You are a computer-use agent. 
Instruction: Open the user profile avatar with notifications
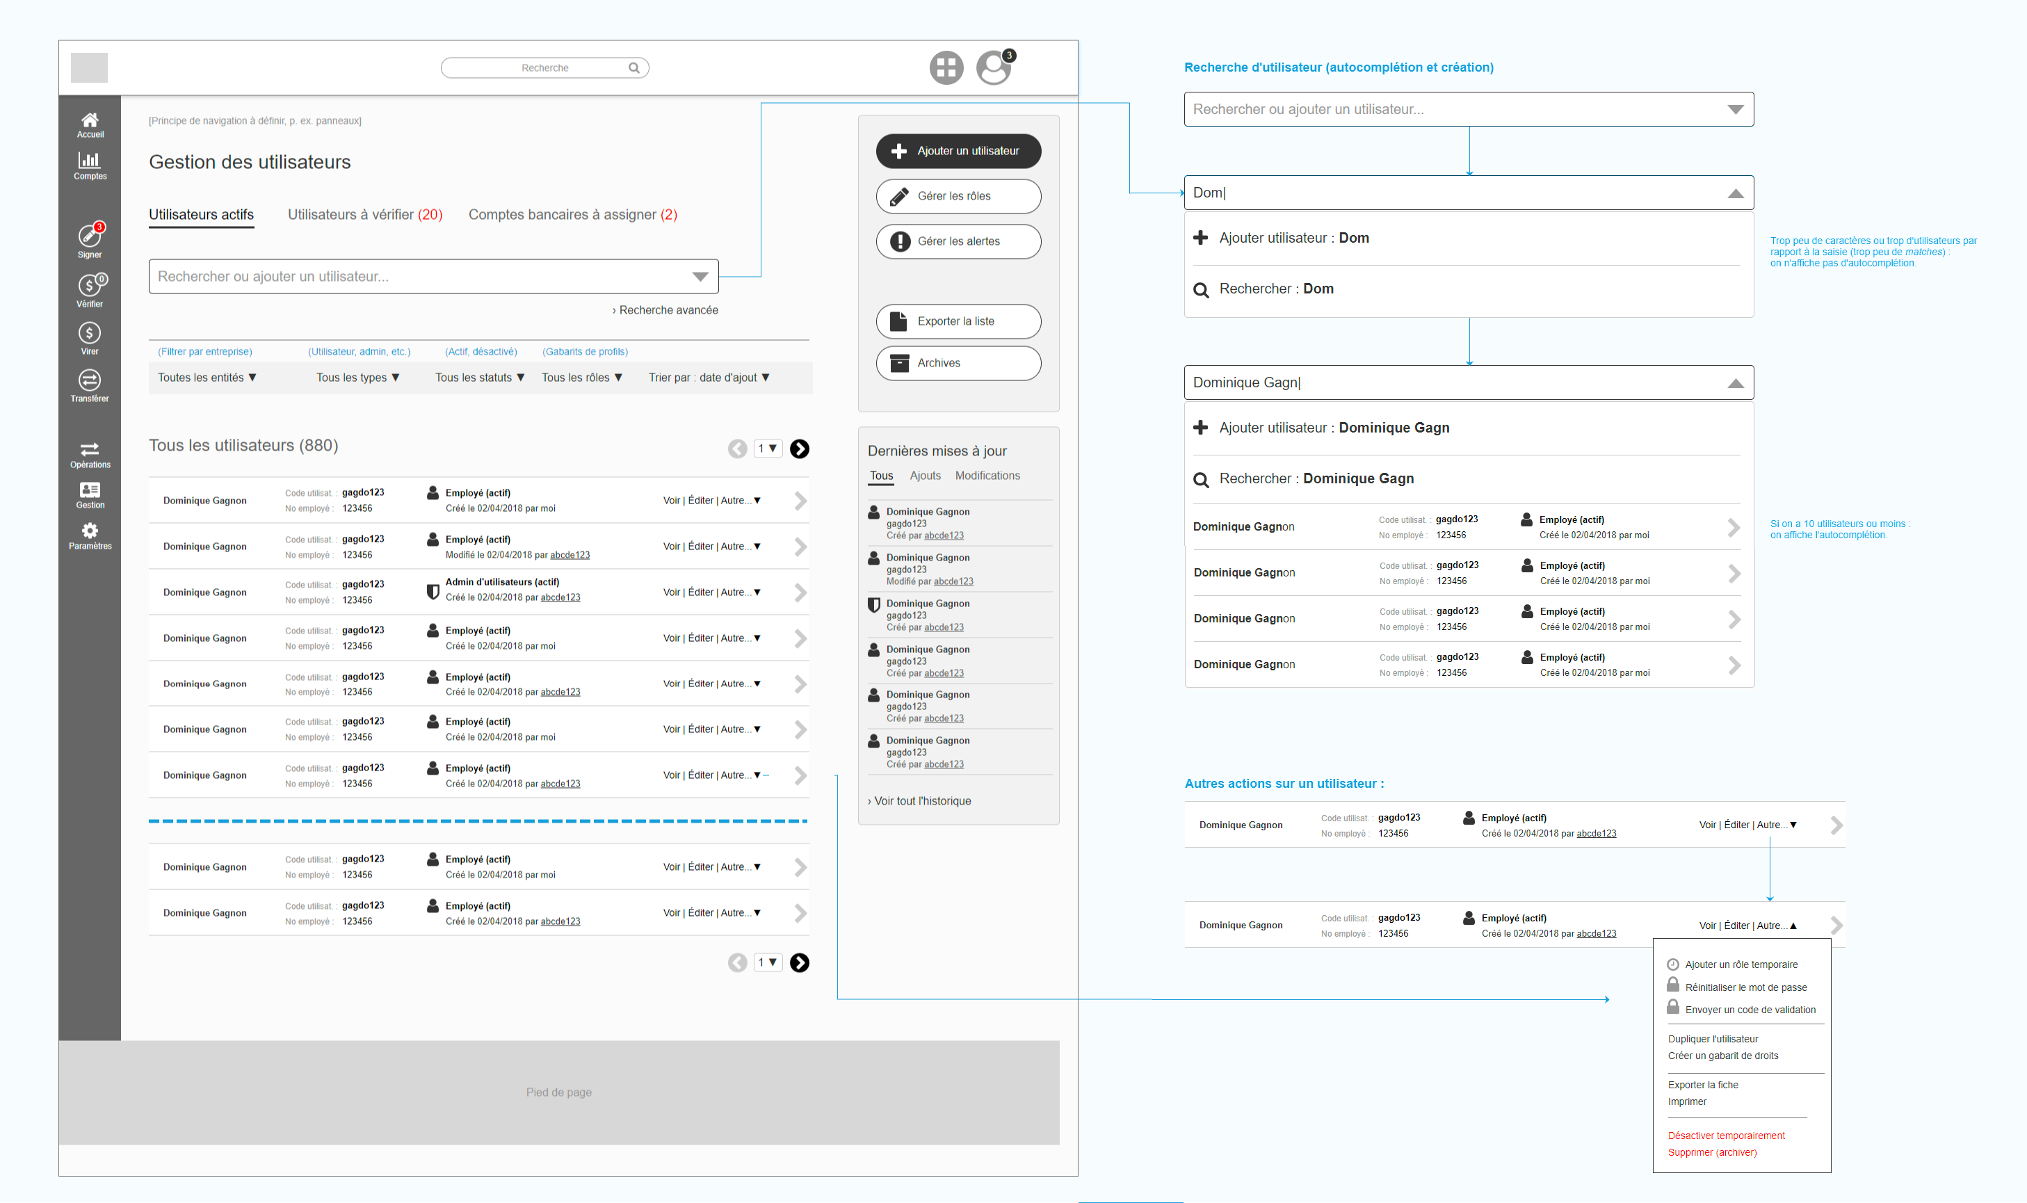[x=994, y=68]
